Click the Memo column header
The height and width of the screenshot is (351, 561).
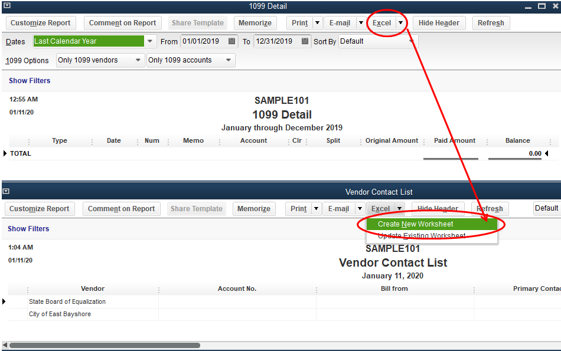pyautogui.click(x=194, y=140)
